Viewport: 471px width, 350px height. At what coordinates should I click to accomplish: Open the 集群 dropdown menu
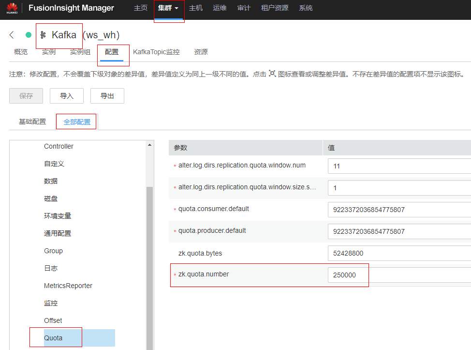(x=168, y=8)
